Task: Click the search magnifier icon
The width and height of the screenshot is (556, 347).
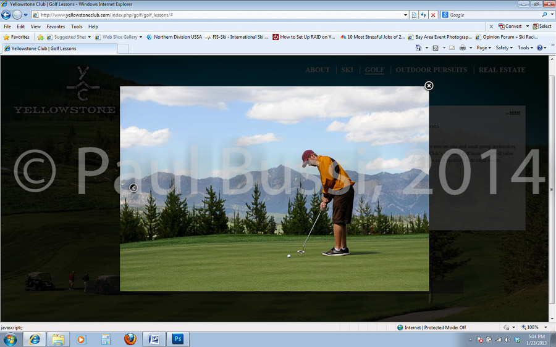Action: (x=544, y=15)
